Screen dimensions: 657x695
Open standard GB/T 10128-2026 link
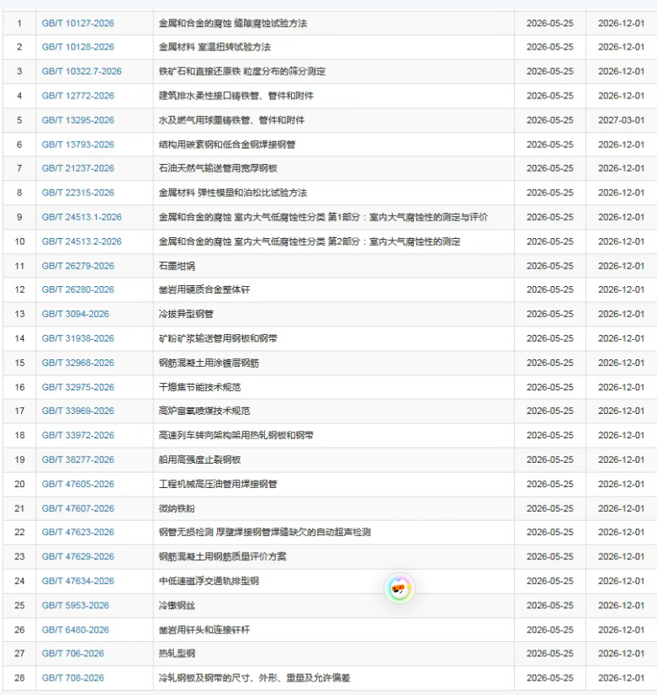[78, 46]
